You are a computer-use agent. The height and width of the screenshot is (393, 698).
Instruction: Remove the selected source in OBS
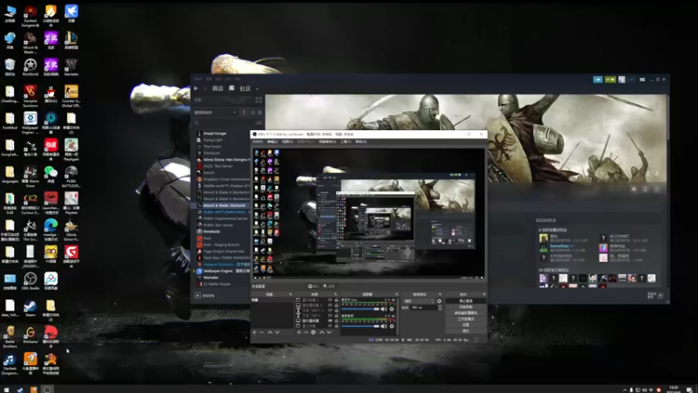(x=306, y=333)
